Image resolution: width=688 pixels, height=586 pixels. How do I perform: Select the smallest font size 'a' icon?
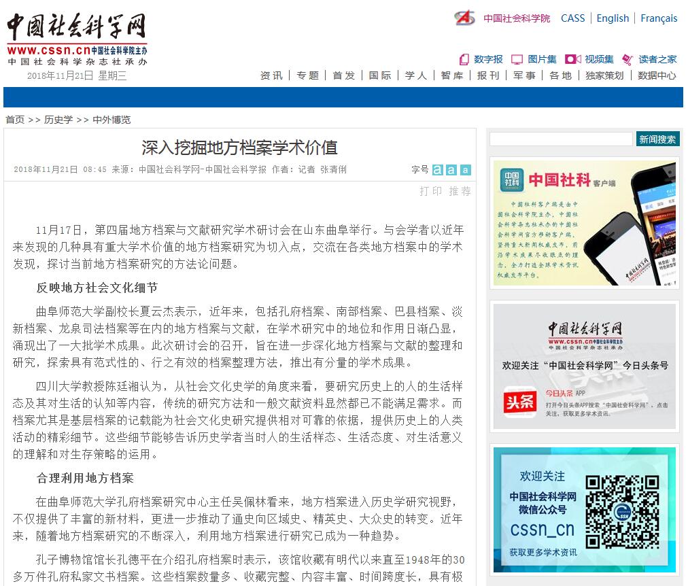(x=465, y=170)
